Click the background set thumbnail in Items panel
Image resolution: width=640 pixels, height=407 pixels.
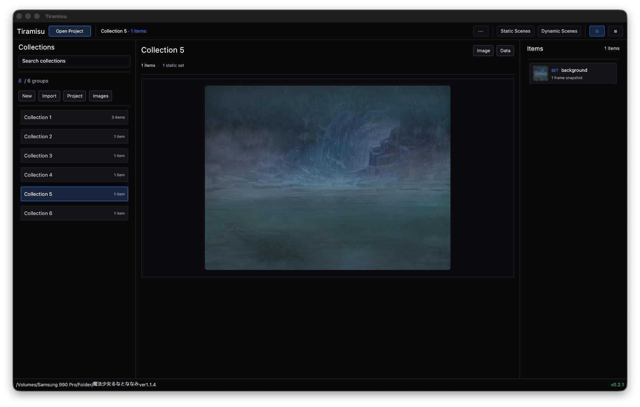pos(540,73)
